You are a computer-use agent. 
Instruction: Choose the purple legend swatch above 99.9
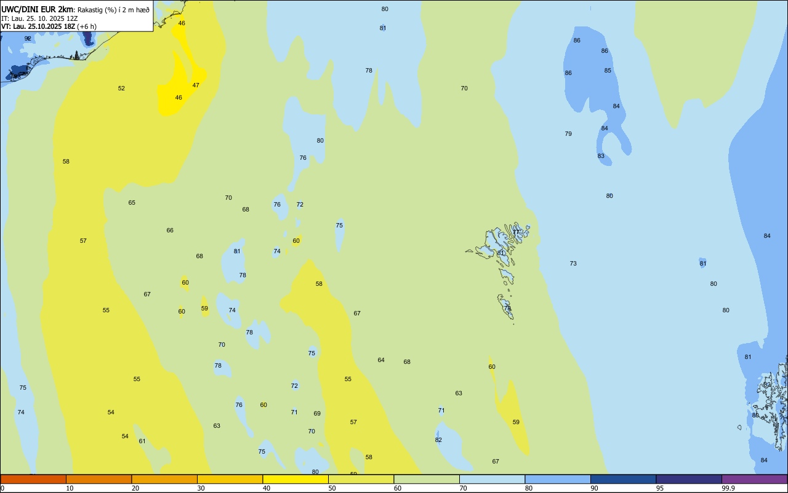[754, 479]
